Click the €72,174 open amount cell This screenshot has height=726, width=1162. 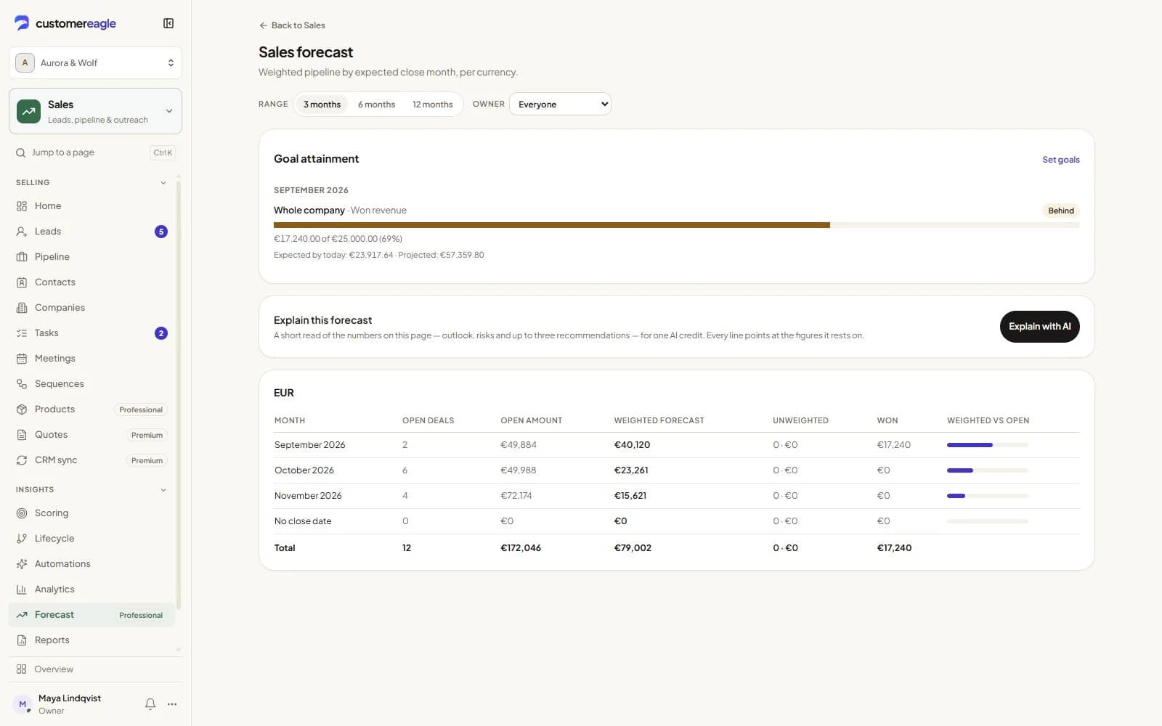pos(516,496)
